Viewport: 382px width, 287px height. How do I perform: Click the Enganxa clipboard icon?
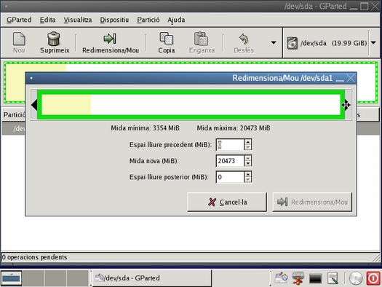coord(201,39)
